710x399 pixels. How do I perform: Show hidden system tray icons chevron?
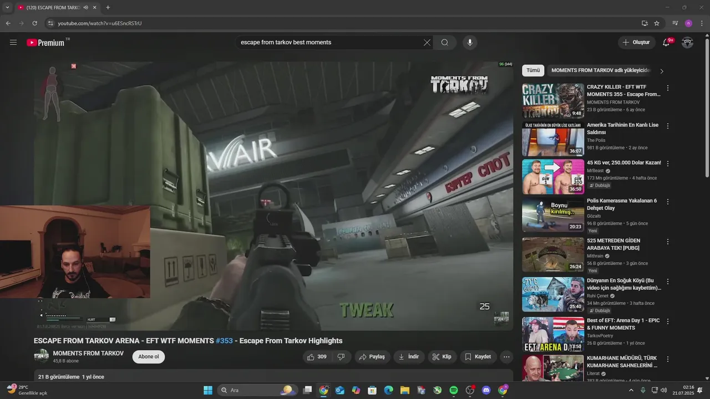(x=631, y=390)
